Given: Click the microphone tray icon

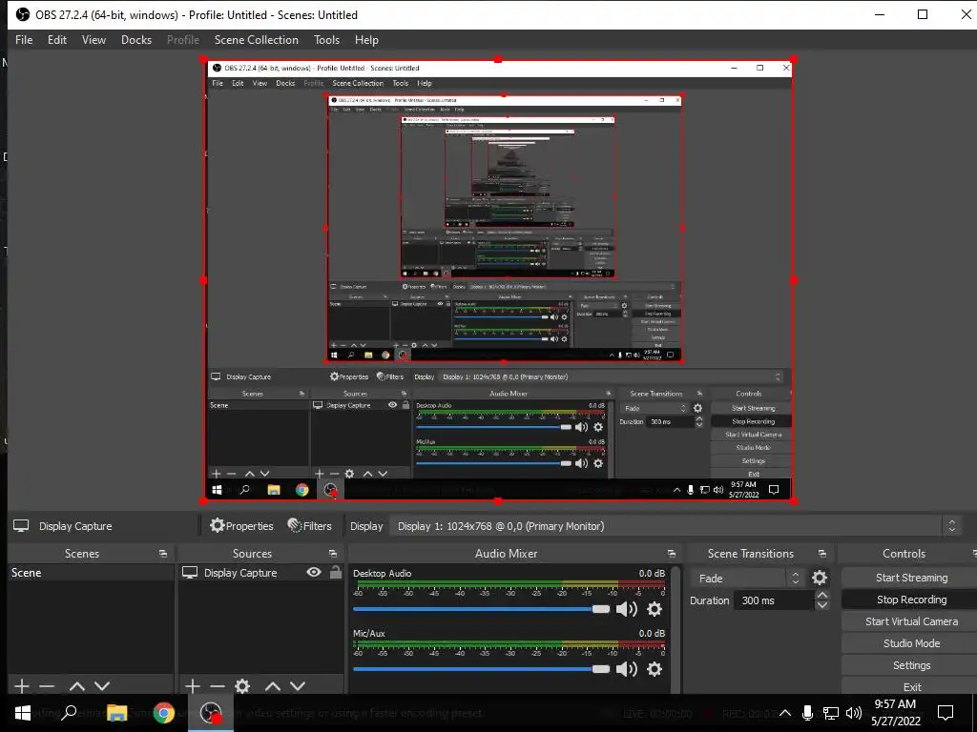Looking at the screenshot, I should 807,713.
